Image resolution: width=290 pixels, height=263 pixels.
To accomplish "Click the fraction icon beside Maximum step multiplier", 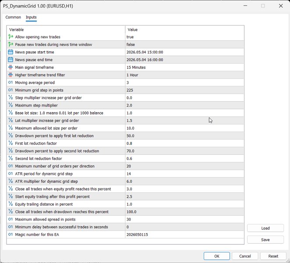I will point(11,105).
